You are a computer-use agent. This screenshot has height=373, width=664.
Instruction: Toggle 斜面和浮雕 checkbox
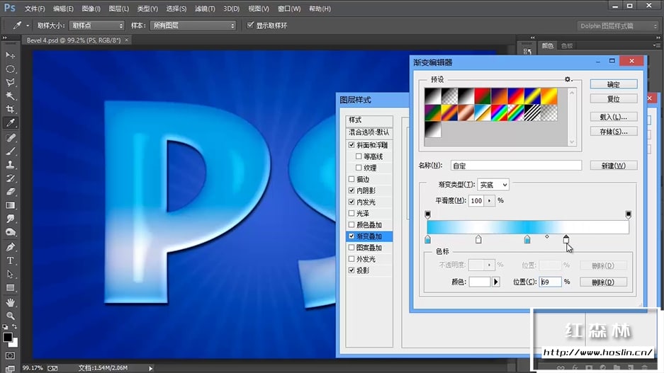tap(351, 144)
